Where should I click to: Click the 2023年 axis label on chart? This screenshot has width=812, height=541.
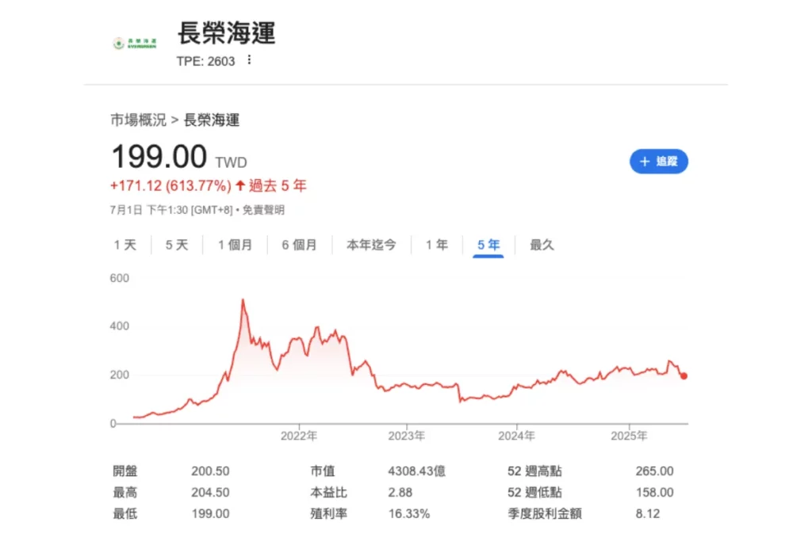click(407, 436)
